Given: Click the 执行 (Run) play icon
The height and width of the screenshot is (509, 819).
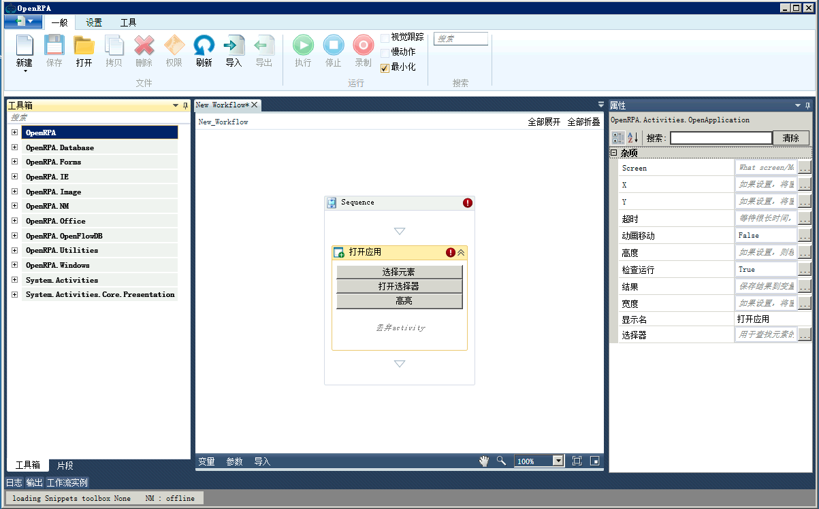Looking at the screenshot, I should pos(304,45).
